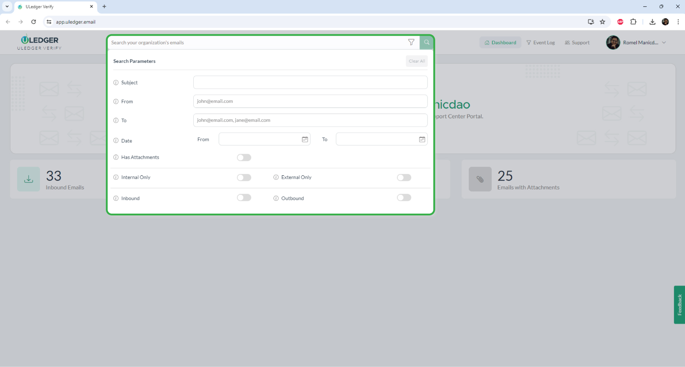
Task: Click the Date From input field
Action: [264, 139]
